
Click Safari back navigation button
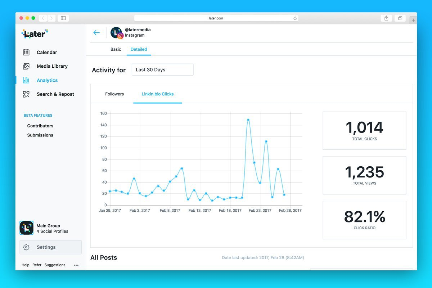click(x=43, y=18)
